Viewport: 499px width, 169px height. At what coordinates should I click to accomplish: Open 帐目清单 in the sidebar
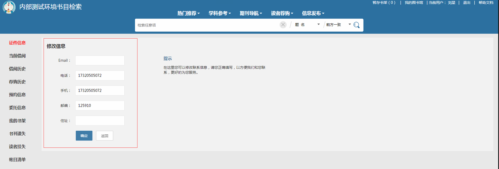coord(17,160)
